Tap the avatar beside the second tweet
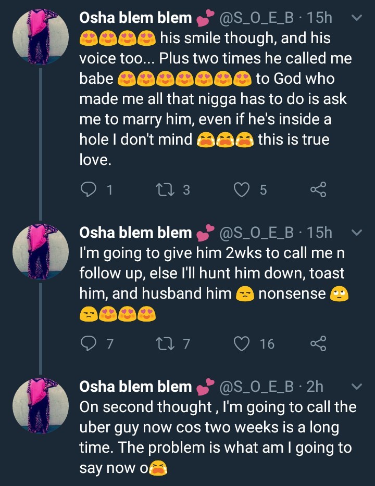 coord(40,253)
